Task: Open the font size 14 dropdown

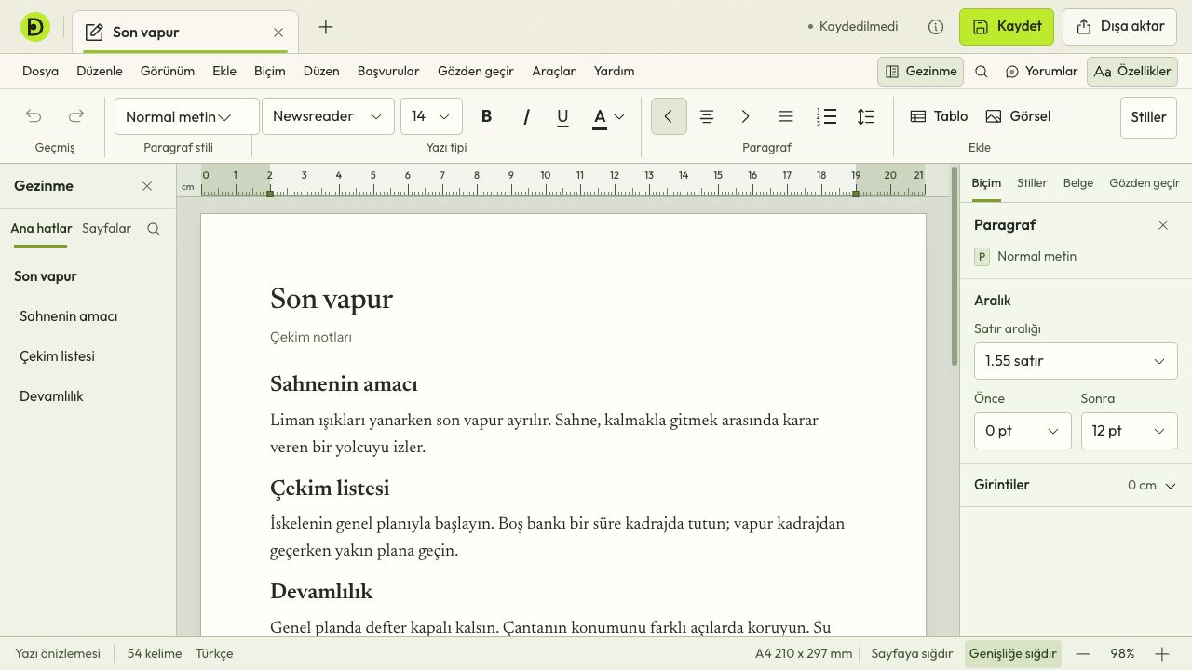Action: 431,116
